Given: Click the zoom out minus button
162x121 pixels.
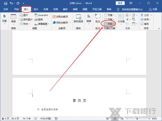Looking at the screenshot, I should click(127, 119).
